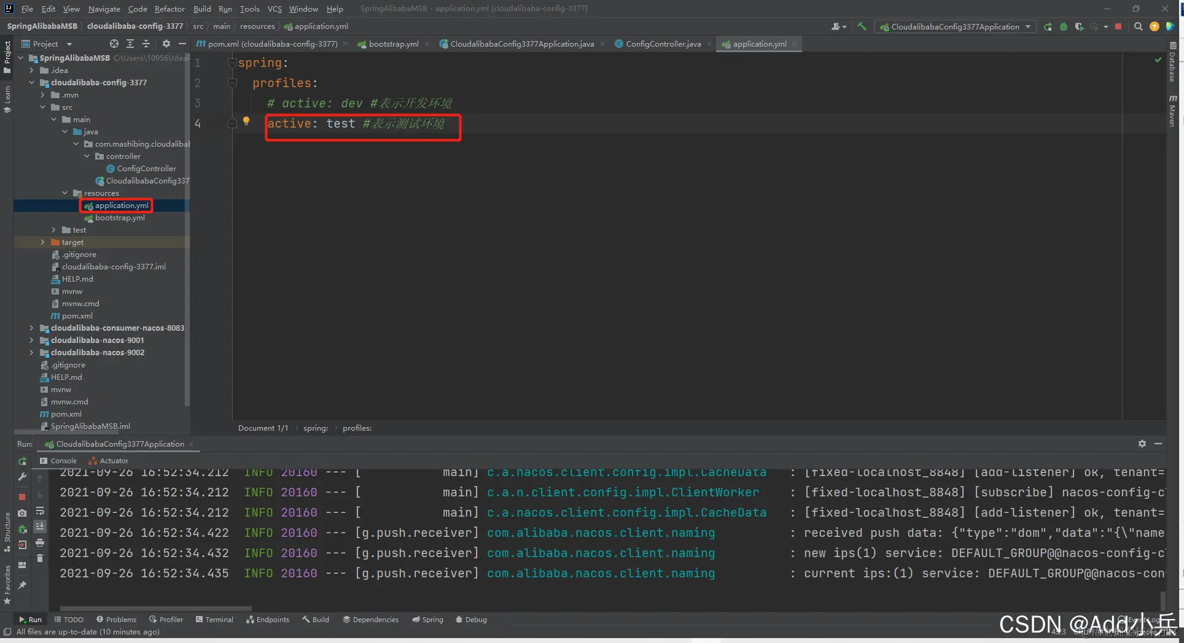Select the Locate Opened File crosshair icon
Image resolution: width=1184 pixels, height=643 pixels.
[x=114, y=44]
